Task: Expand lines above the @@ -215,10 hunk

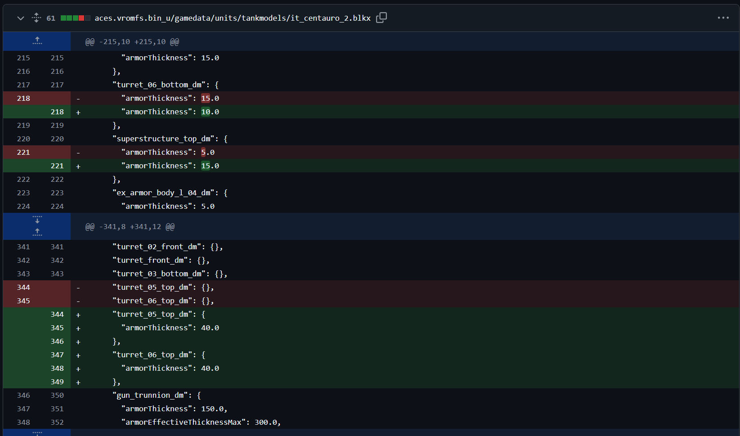Action: click(x=37, y=41)
